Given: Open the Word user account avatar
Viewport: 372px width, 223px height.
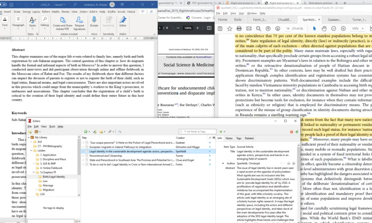Looking at the screenshot, I should click(112, 4).
